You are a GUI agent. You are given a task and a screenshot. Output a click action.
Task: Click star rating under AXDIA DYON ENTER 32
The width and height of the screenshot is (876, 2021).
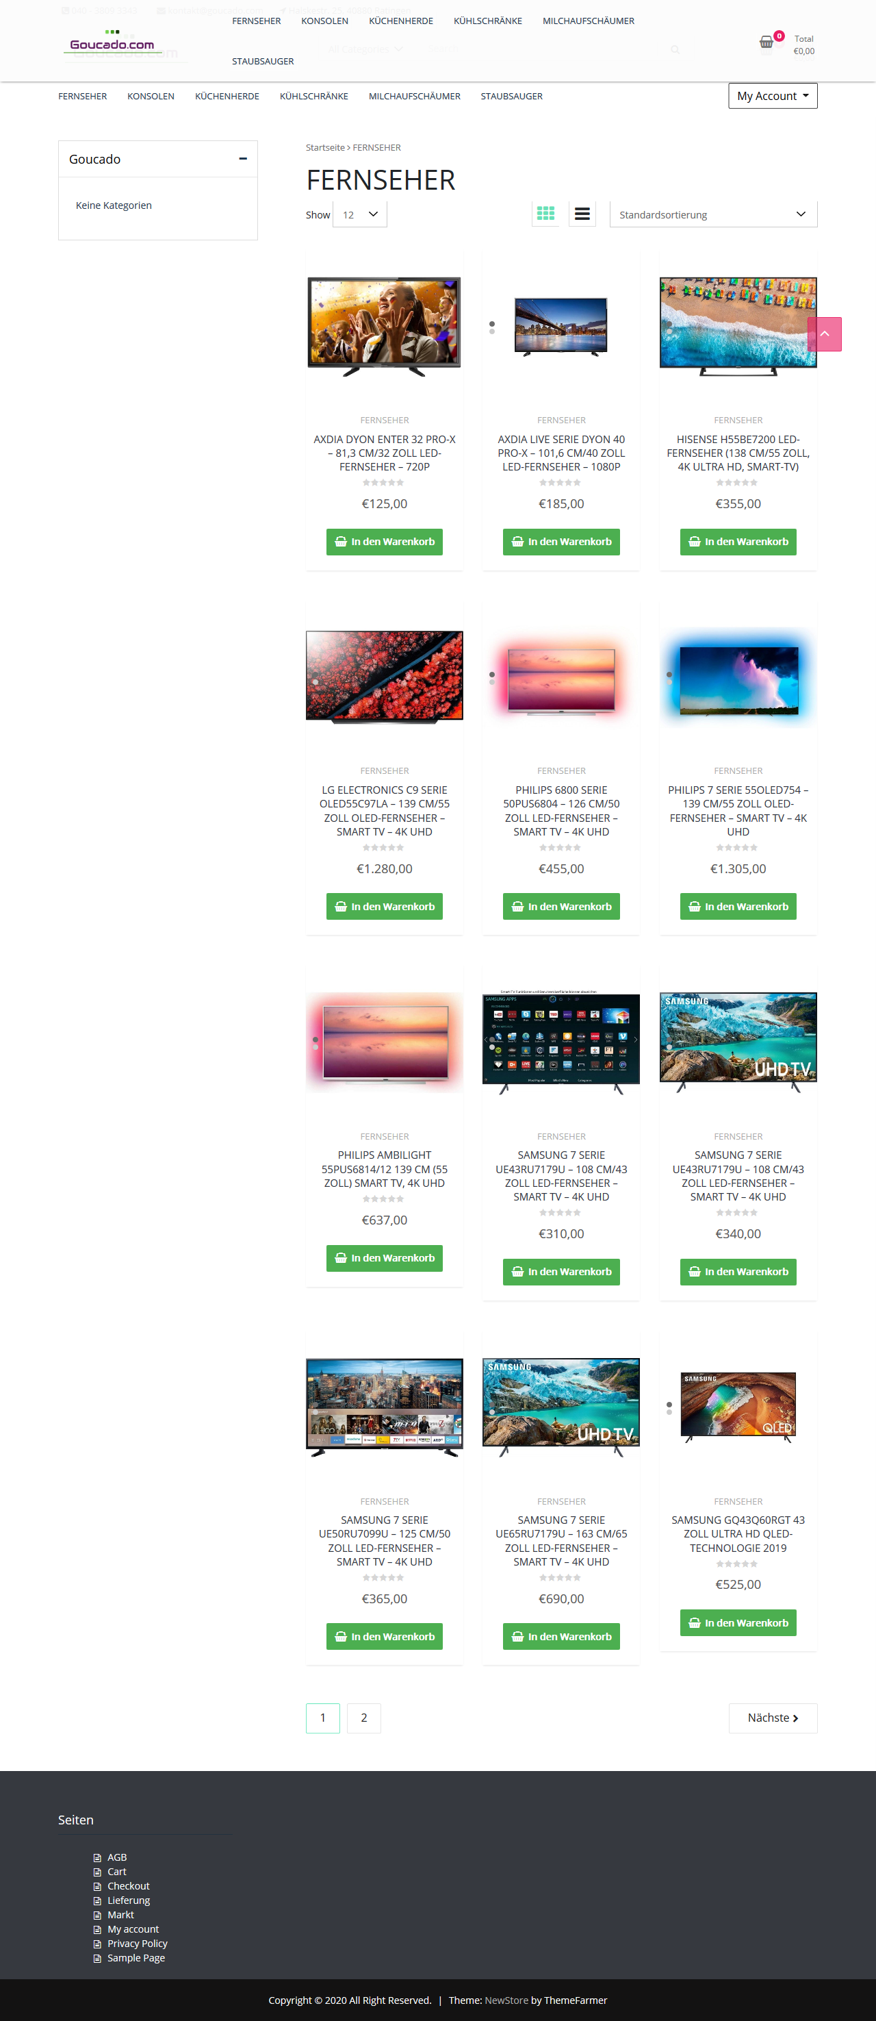tap(383, 483)
